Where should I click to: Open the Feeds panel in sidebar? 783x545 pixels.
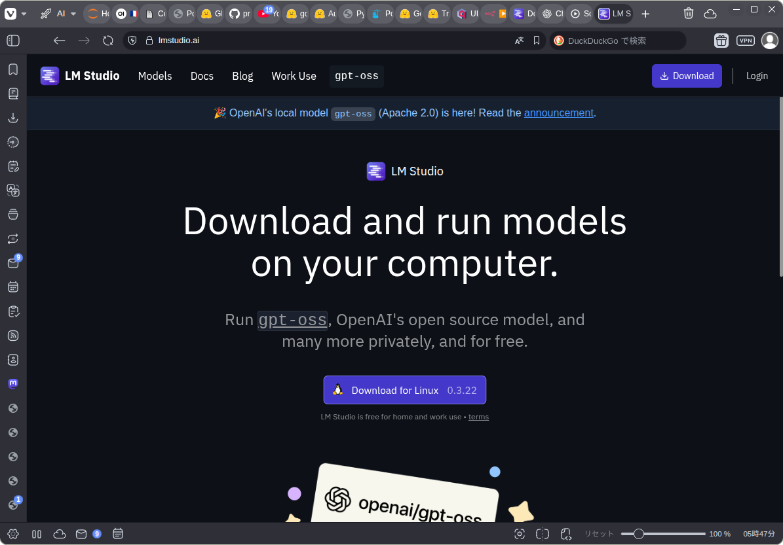[14, 336]
